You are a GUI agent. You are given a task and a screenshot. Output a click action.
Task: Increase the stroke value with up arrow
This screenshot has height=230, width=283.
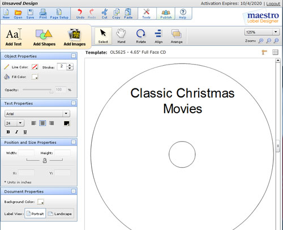tap(70, 65)
